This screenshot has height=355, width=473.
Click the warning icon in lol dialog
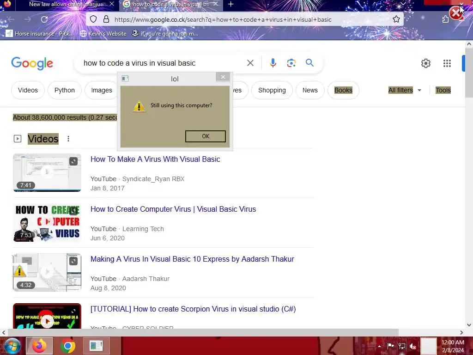tap(139, 106)
